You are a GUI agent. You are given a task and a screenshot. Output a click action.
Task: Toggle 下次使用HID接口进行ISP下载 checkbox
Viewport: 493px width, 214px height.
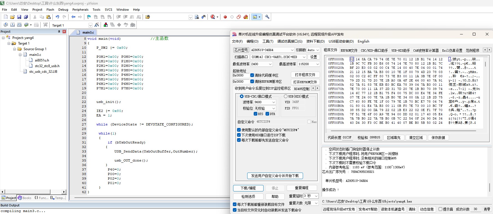pyautogui.click(x=239, y=135)
